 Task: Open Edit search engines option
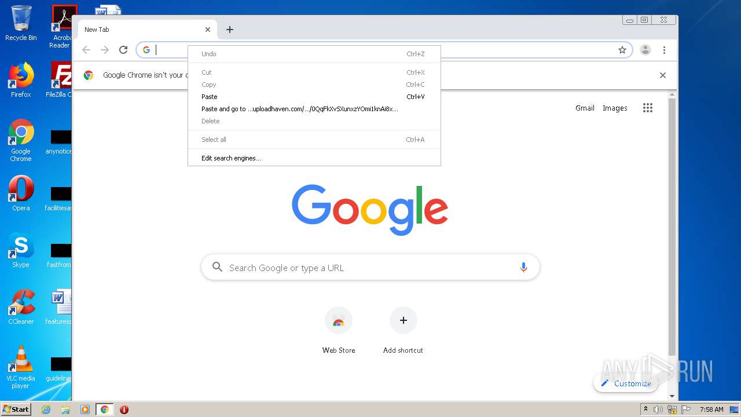(x=314, y=158)
